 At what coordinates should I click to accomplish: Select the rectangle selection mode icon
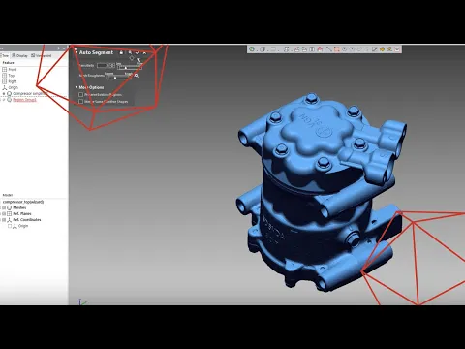[337, 49]
